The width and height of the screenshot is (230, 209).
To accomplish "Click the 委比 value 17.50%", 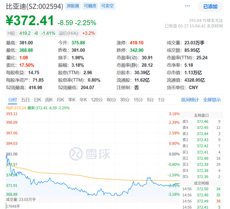I will [x=27, y=65].
